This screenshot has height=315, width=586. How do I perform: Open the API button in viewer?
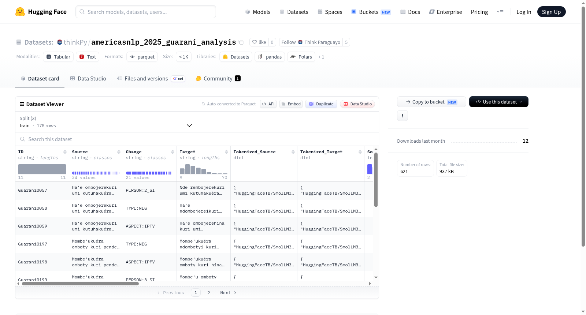[x=268, y=104]
